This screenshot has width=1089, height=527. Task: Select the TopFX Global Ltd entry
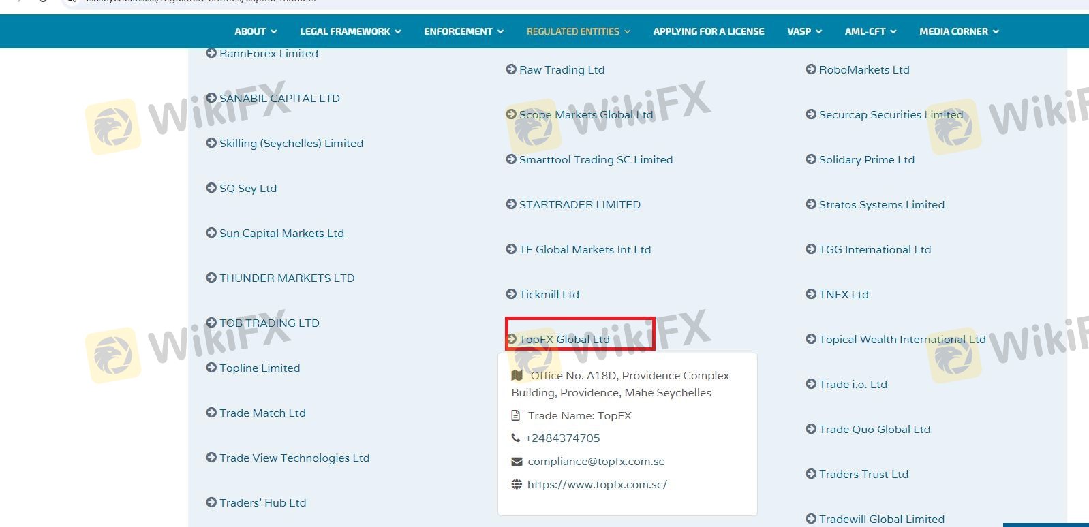click(564, 339)
